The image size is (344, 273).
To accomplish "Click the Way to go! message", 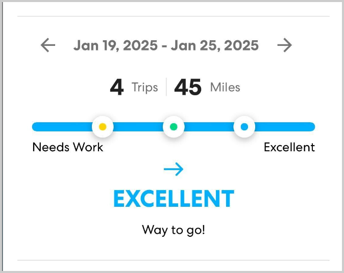I will pos(174,230).
